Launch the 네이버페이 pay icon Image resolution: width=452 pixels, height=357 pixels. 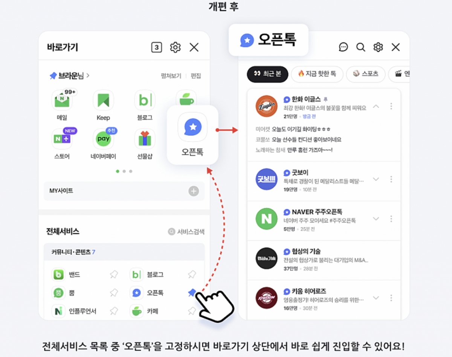tap(103, 139)
